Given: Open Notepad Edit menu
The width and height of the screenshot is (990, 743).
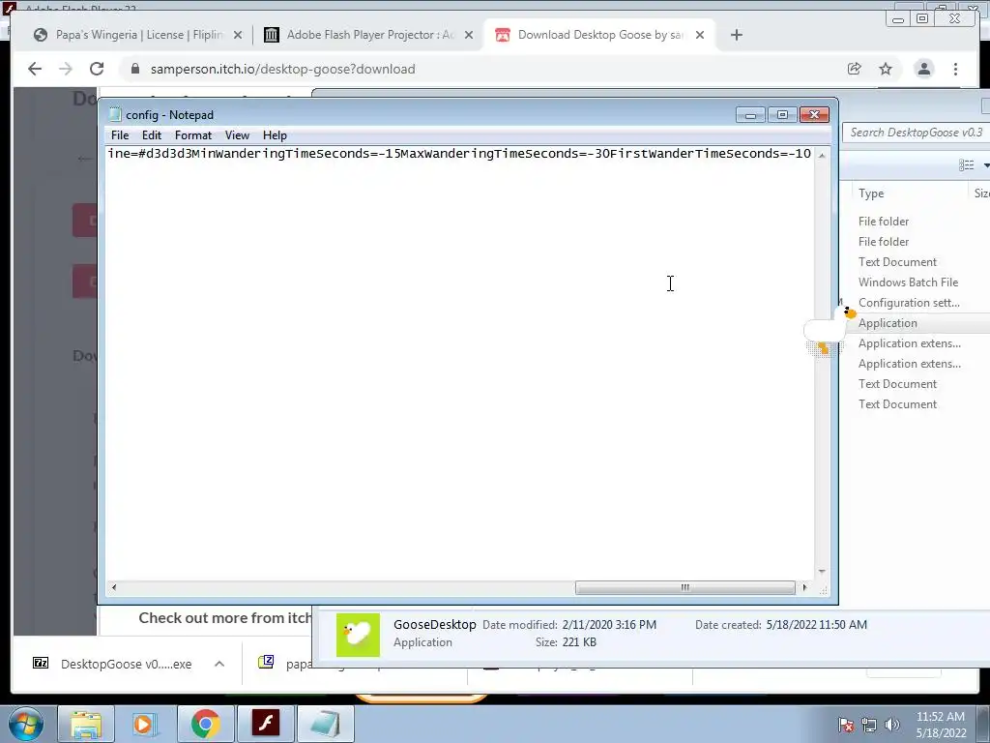Looking at the screenshot, I should [x=152, y=135].
